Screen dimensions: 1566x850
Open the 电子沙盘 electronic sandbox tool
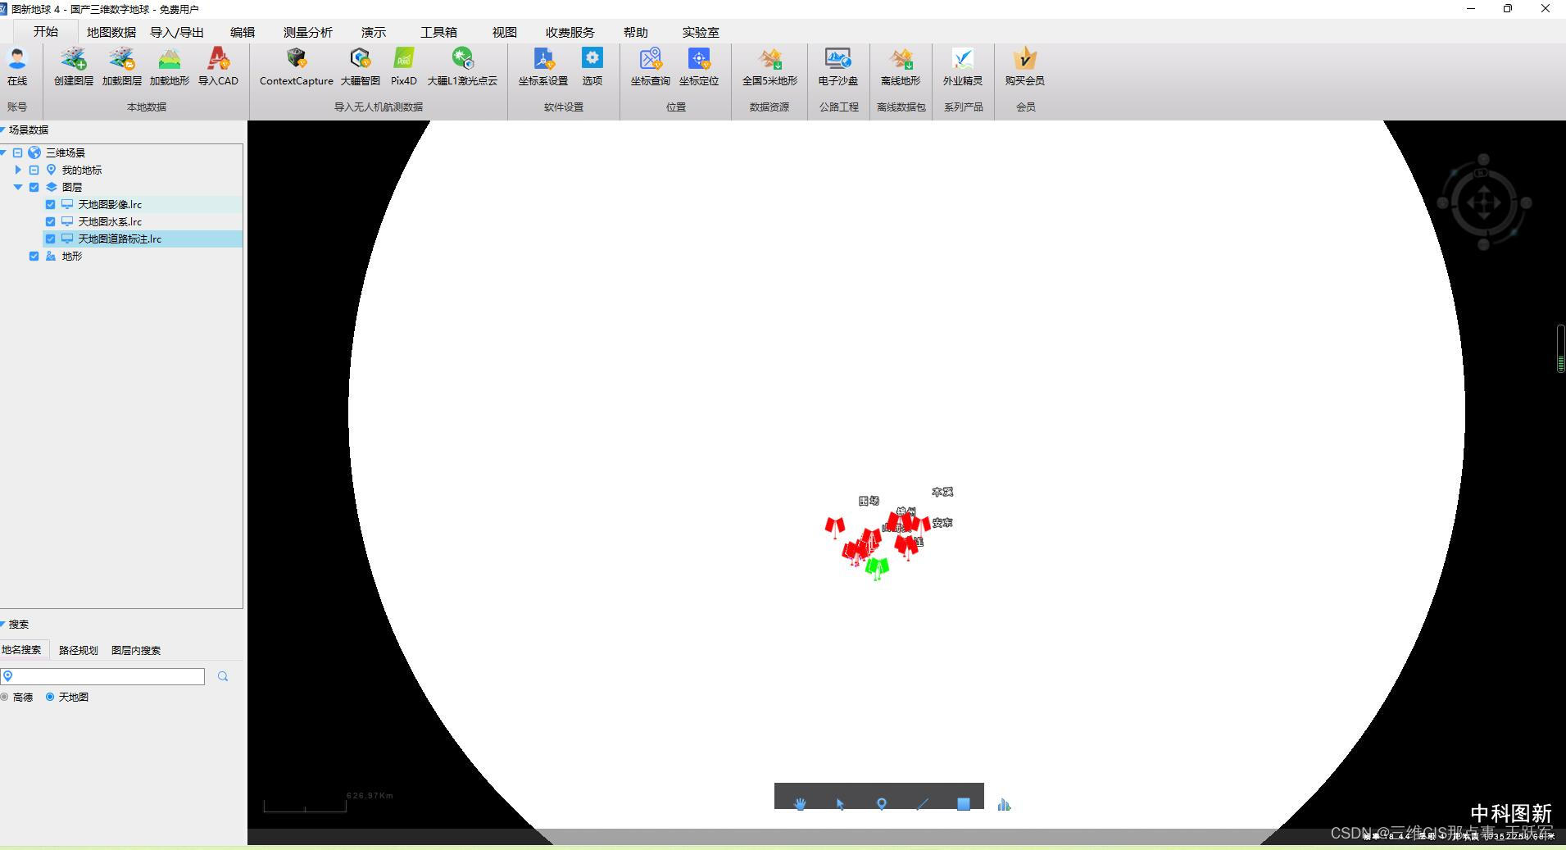coord(838,60)
